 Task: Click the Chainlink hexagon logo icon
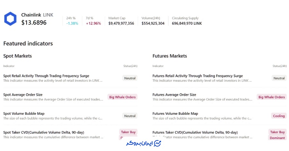coord(10,19)
